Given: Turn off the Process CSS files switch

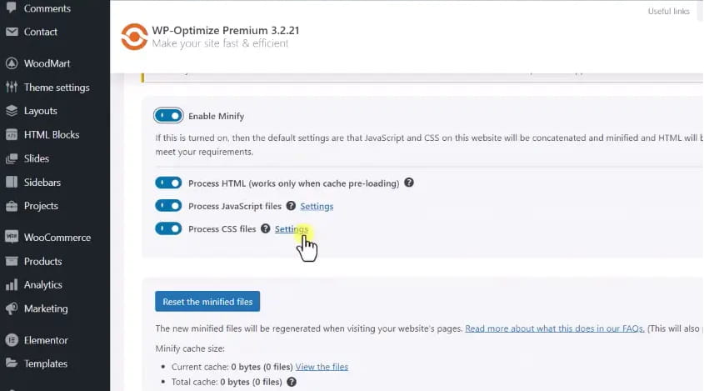Looking at the screenshot, I should point(168,229).
